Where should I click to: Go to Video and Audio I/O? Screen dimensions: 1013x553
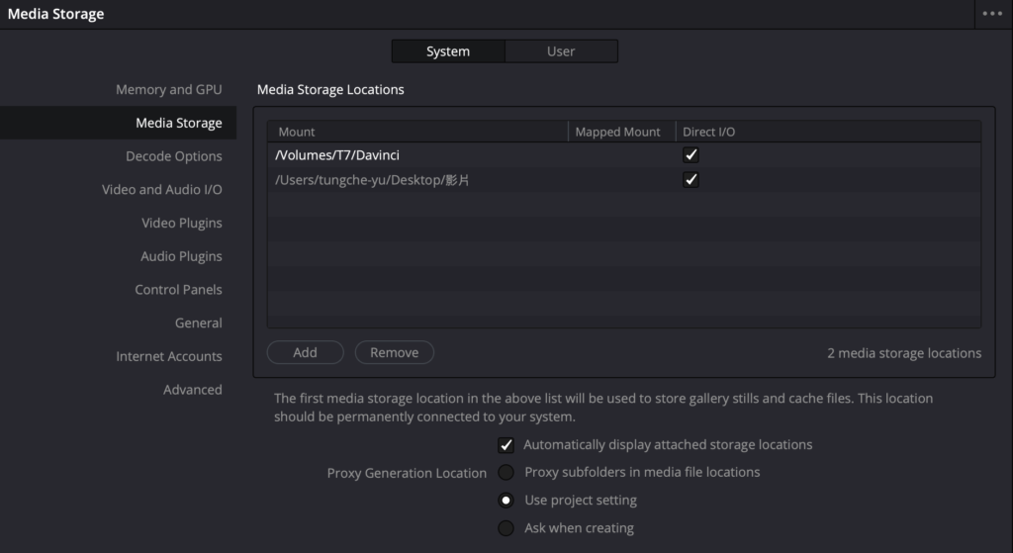[161, 190]
